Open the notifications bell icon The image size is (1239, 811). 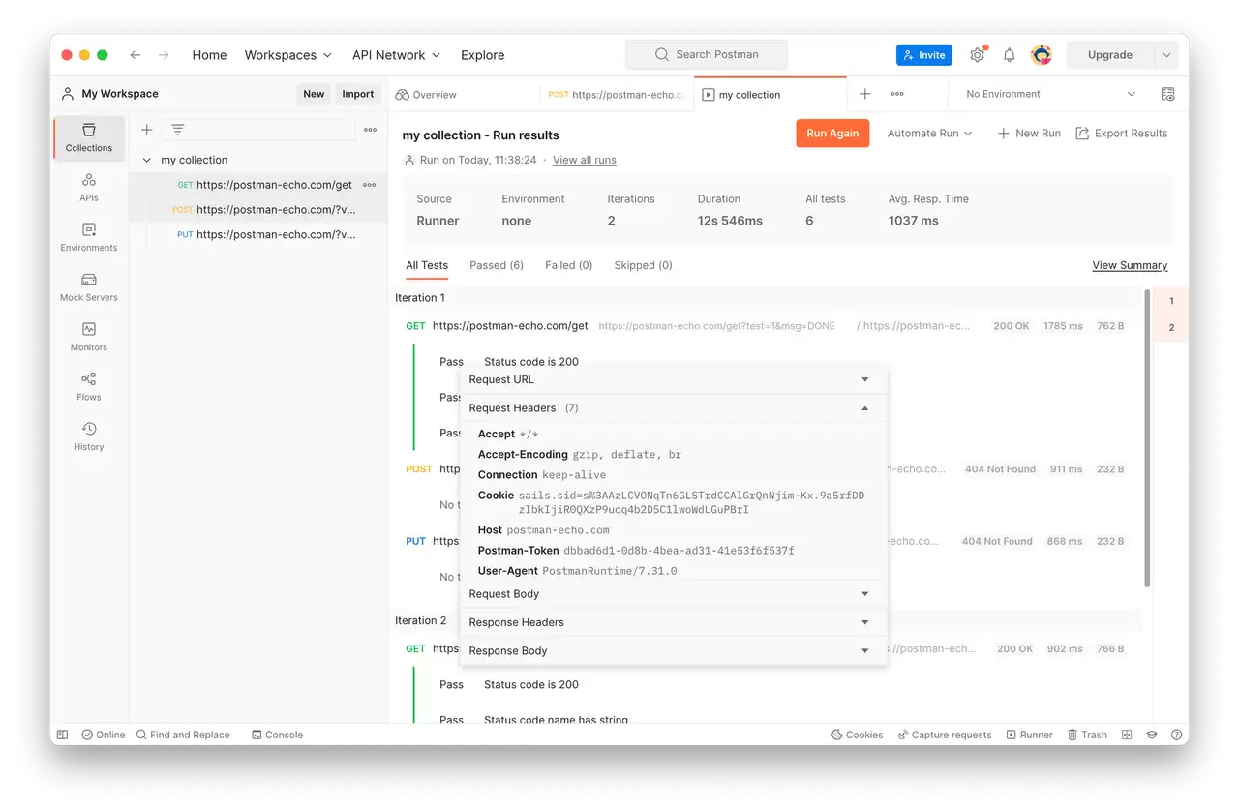[1009, 55]
